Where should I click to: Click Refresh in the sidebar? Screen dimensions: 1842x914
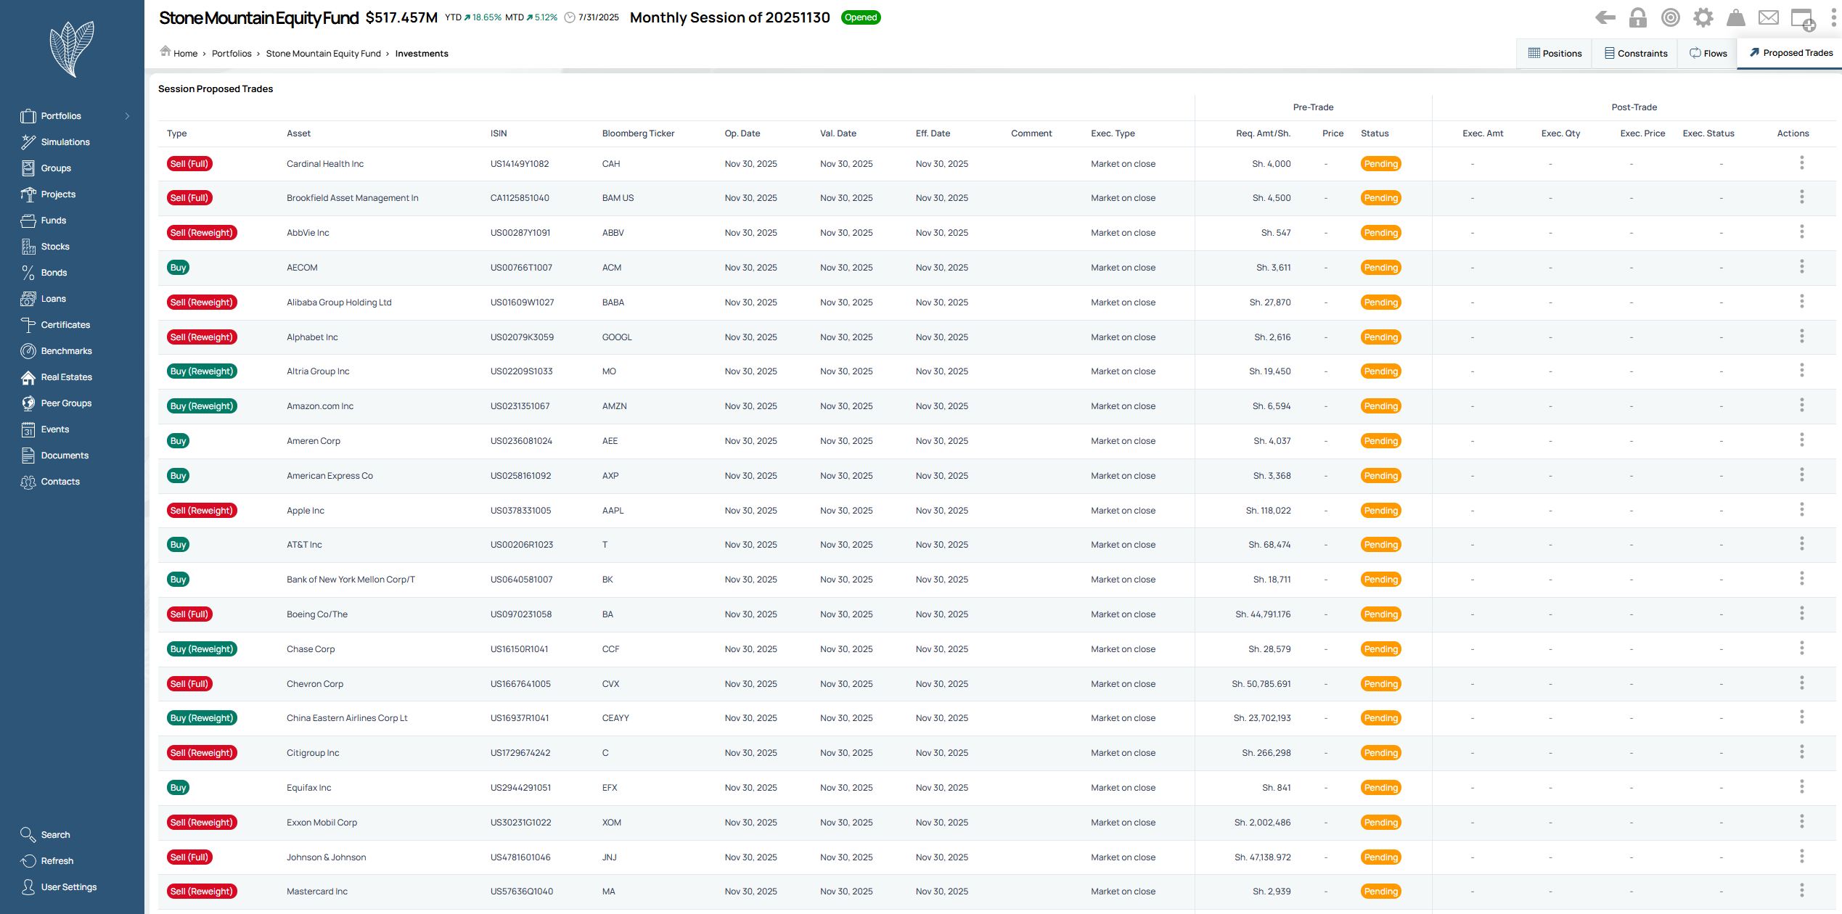pos(57,861)
